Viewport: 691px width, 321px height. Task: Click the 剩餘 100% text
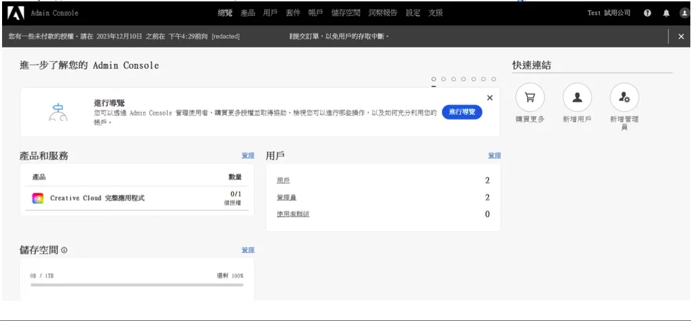coord(230,276)
